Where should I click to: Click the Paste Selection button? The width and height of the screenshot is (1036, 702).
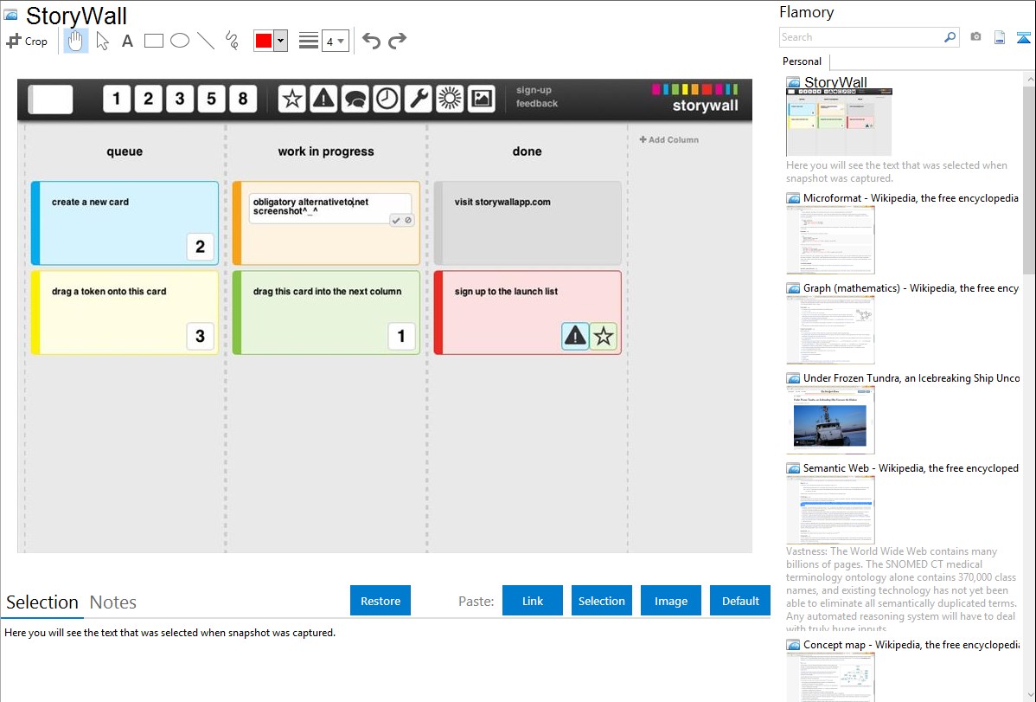pyautogui.click(x=602, y=601)
